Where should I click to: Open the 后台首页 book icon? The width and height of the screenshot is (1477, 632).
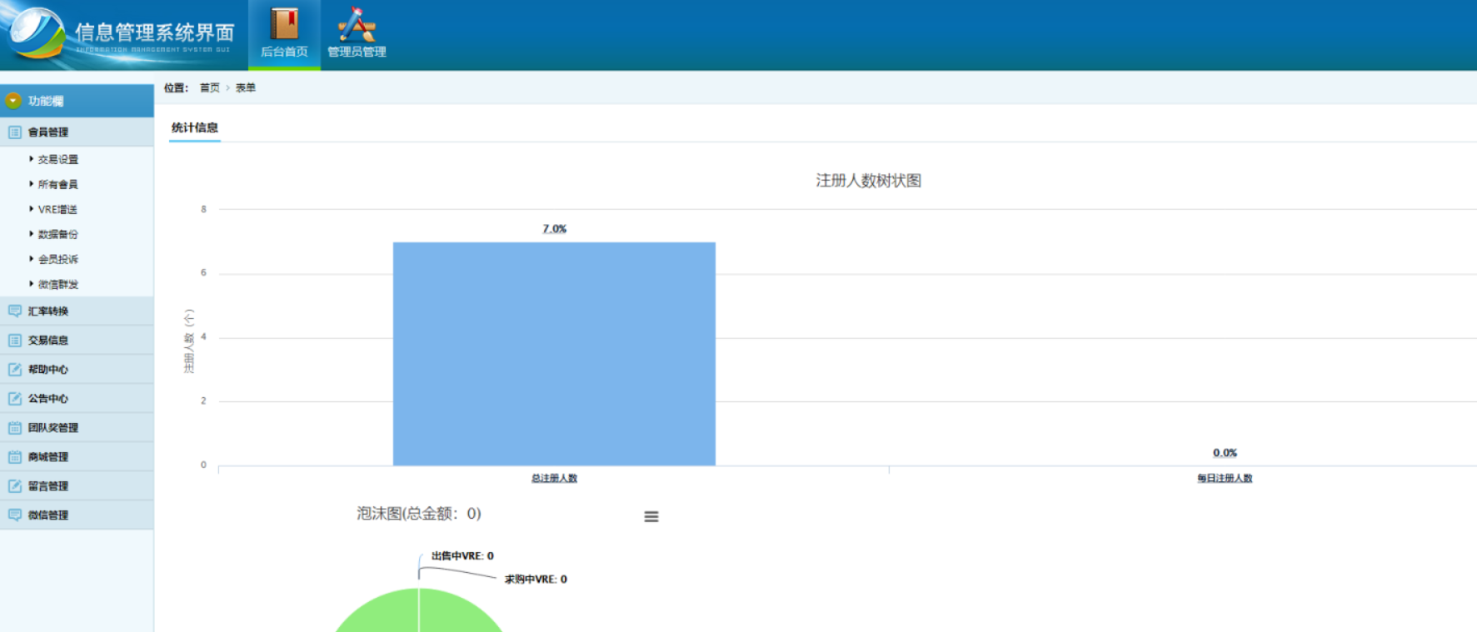tap(284, 24)
